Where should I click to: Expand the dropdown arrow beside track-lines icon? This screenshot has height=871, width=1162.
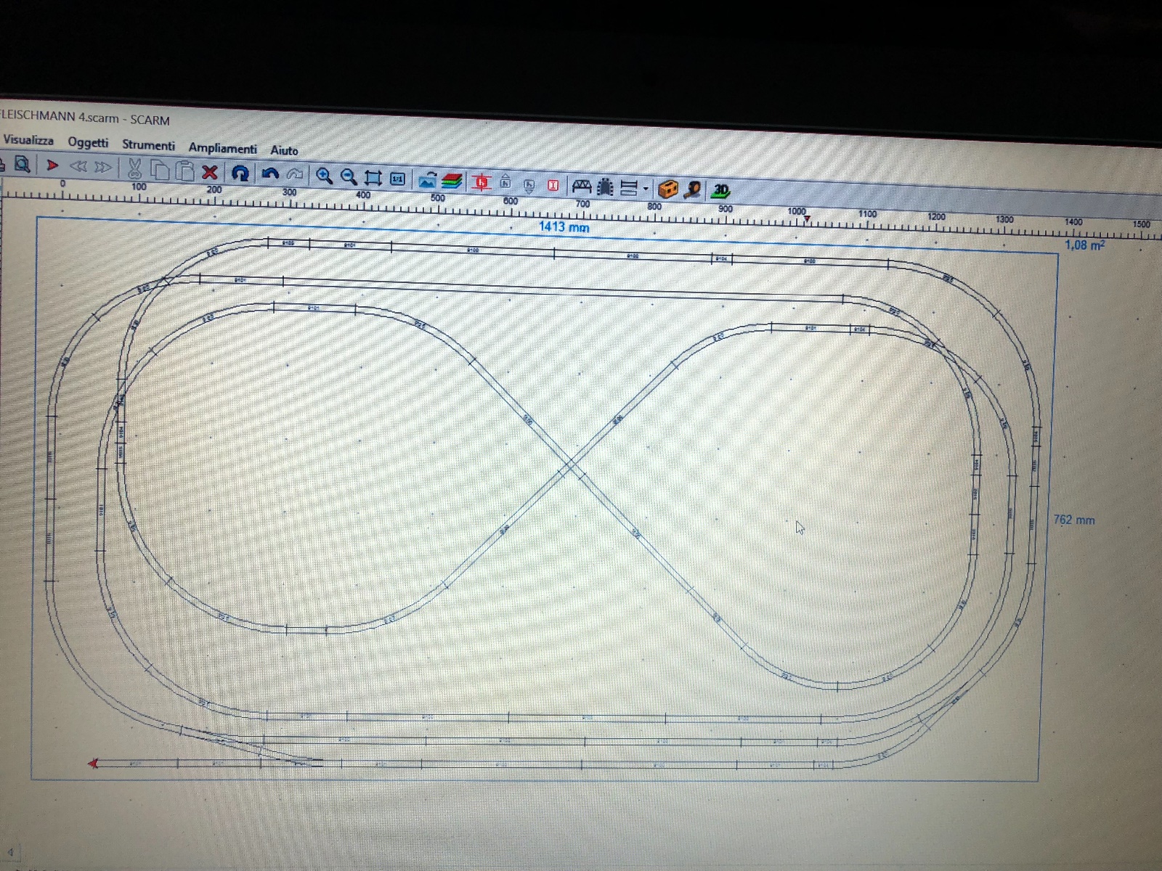(645, 189)
